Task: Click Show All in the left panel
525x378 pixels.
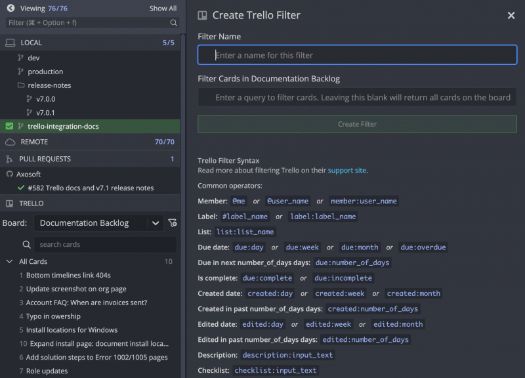Action: (163, 9)
